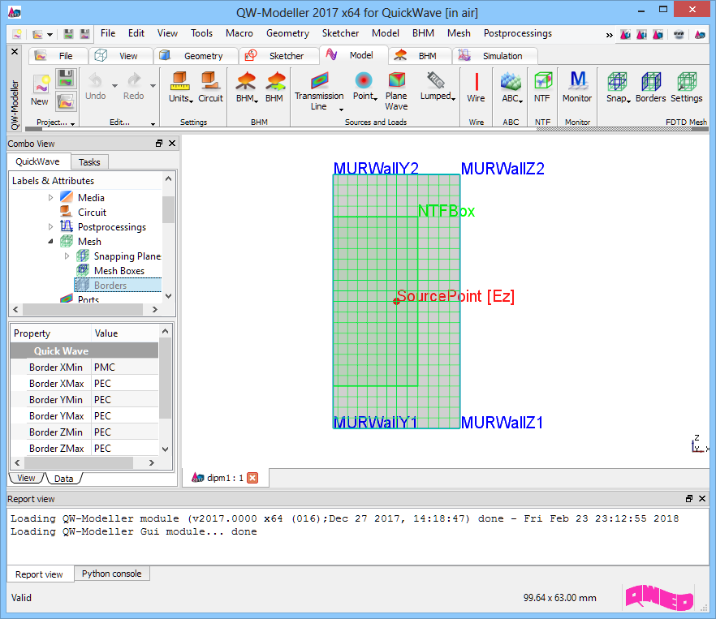Collapse the Mesh tree node

point(50,242)
